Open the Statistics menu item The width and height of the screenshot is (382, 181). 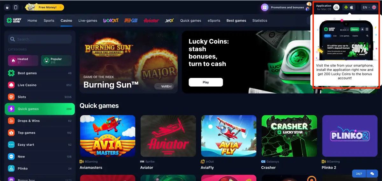pos(260,20)
